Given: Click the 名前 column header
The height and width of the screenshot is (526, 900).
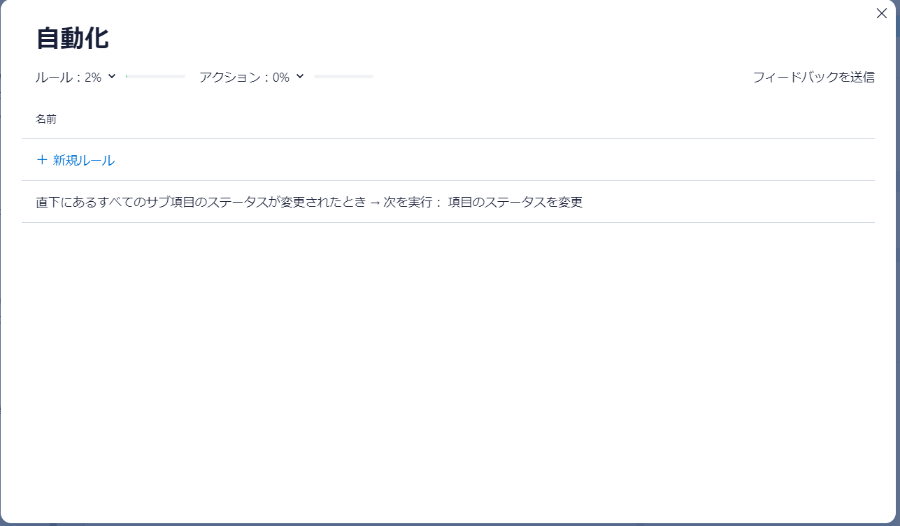Looking at the screenshot, I should click(x=46, y=119).
